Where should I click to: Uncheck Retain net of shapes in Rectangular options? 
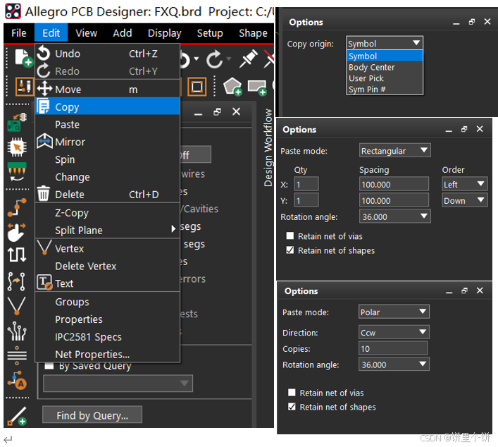coord(290,250)
